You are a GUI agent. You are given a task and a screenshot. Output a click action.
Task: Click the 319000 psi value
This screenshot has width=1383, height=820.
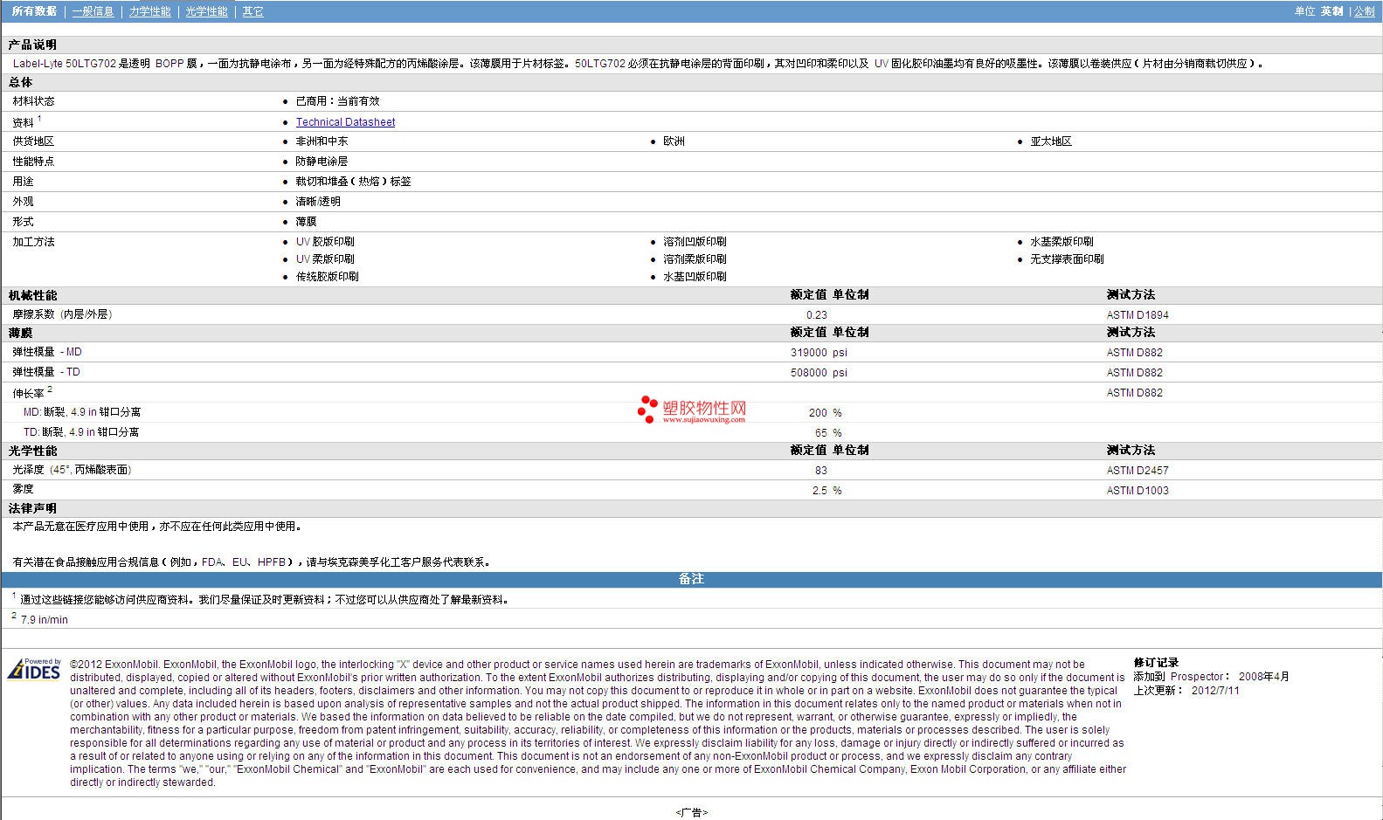click(x=819, y=353)
